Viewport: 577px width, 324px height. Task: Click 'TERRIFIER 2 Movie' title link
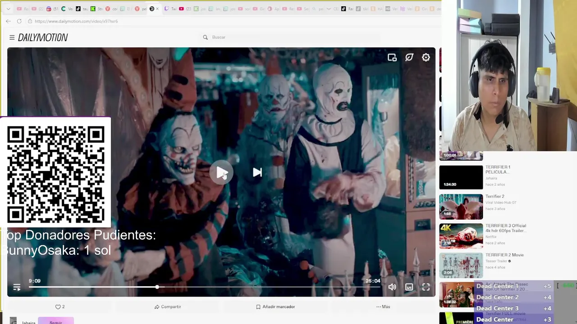[504, 255]
